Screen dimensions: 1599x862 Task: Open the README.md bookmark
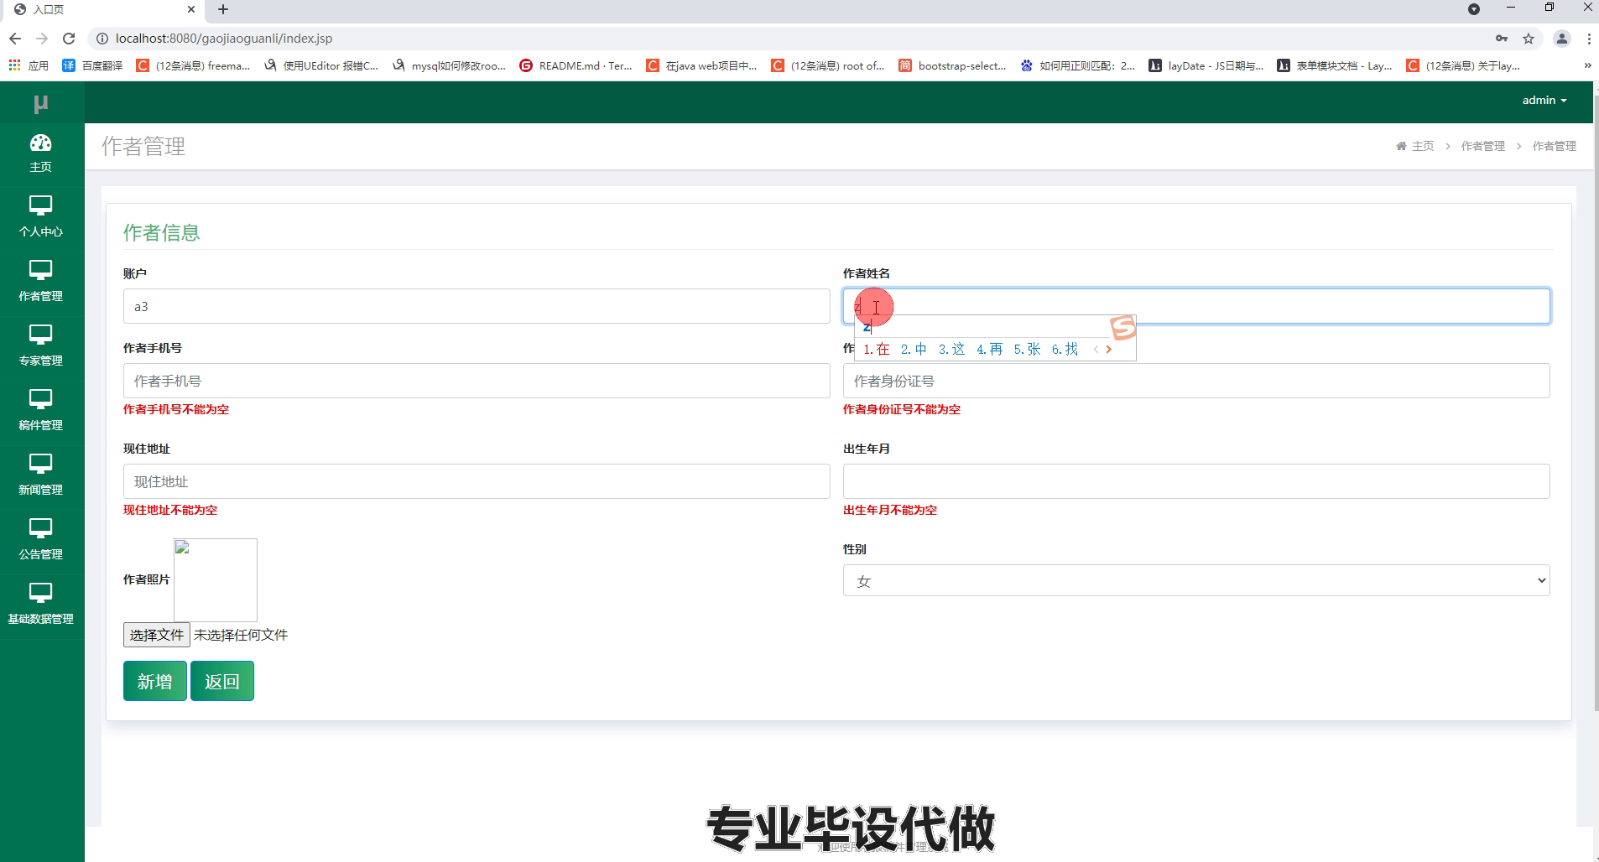pos(576,65)
